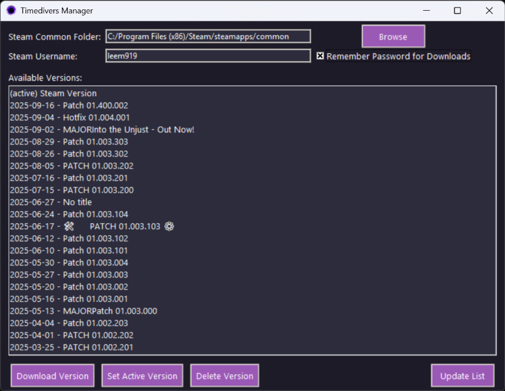
Task: Select the 2025-06-27 No title entry
Action: pos(252,202)
